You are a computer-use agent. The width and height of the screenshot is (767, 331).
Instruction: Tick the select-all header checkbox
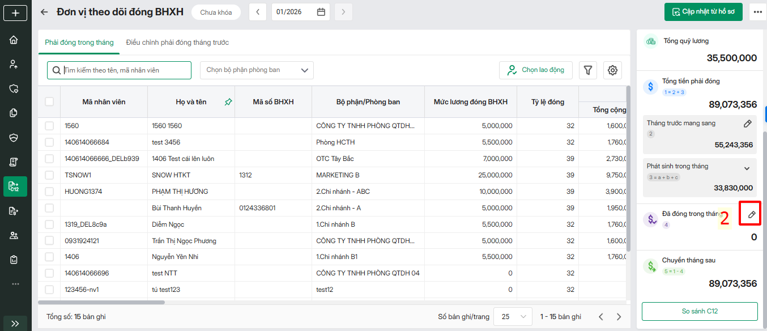(x=49, y=101)
